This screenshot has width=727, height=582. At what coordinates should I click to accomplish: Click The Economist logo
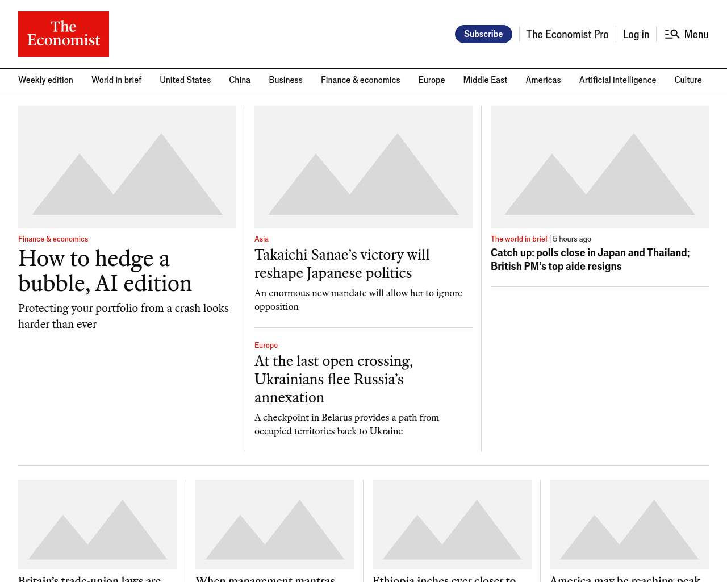64,34
